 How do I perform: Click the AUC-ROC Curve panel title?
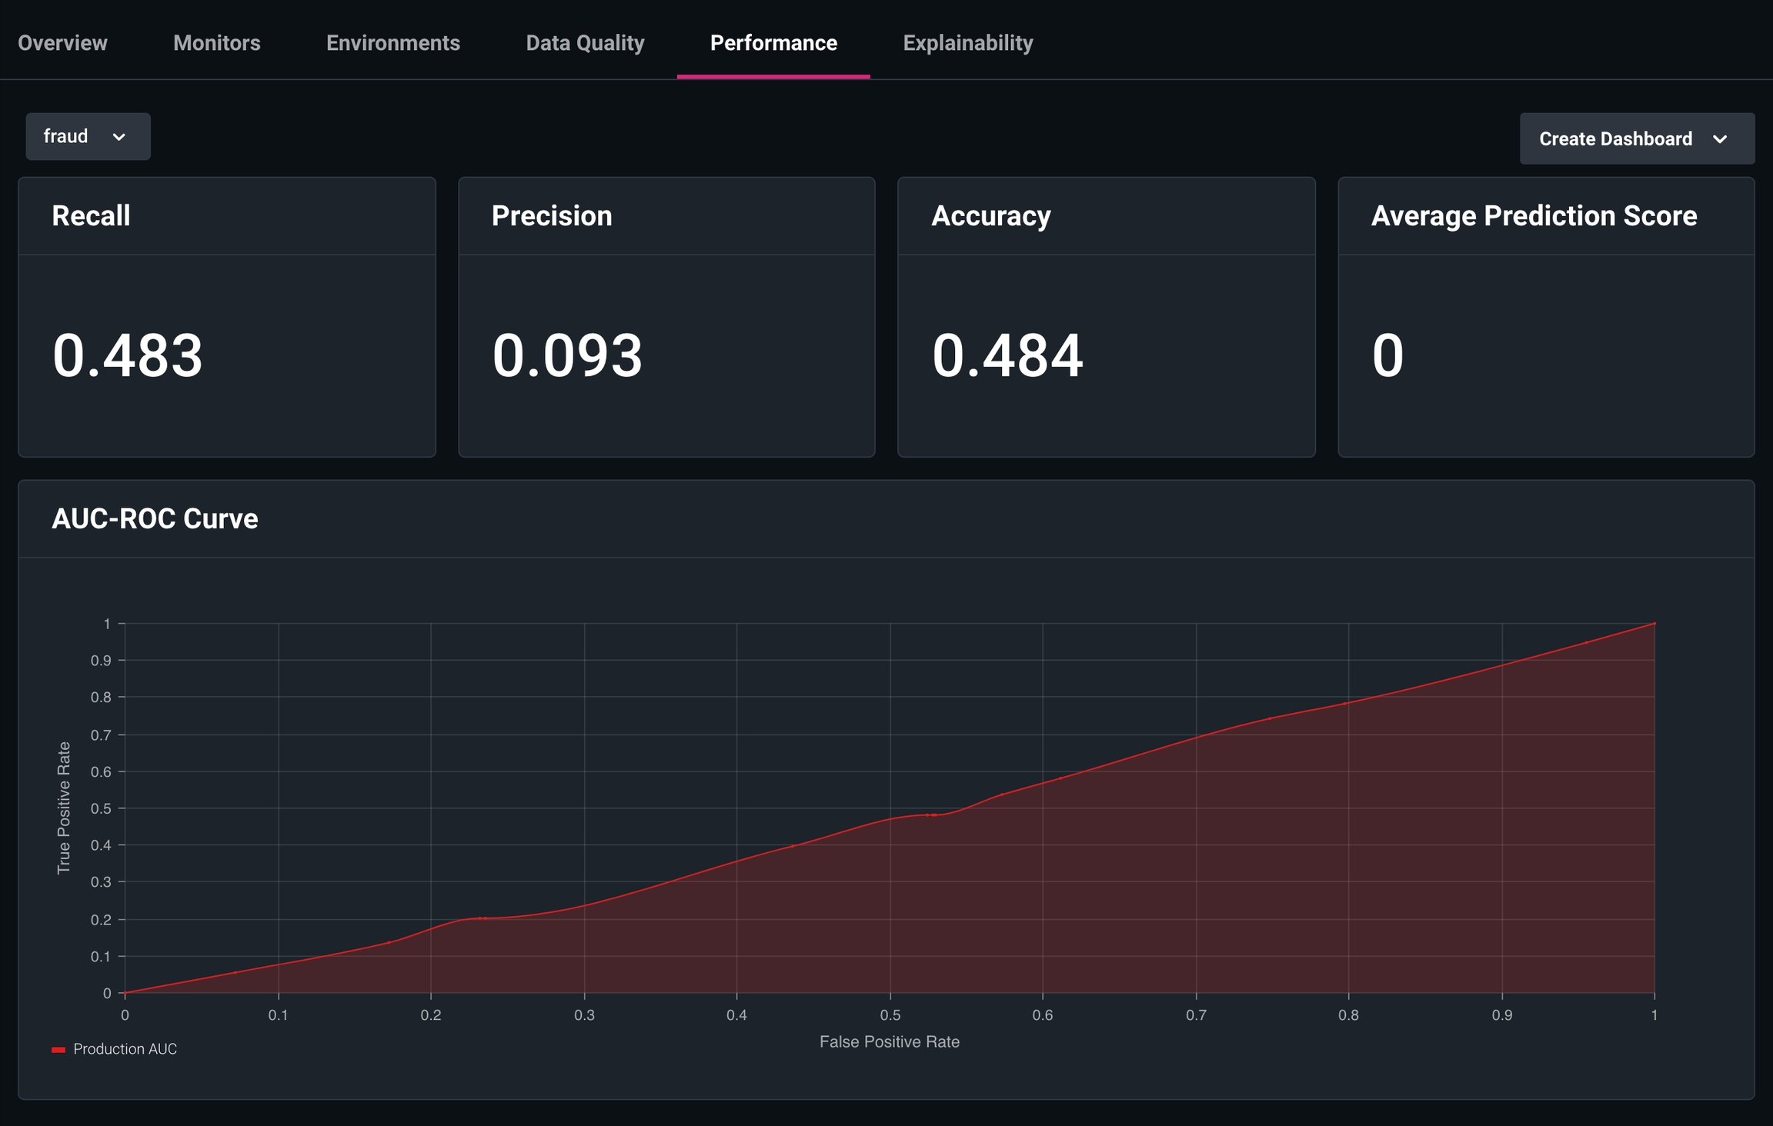coord(155,519)
